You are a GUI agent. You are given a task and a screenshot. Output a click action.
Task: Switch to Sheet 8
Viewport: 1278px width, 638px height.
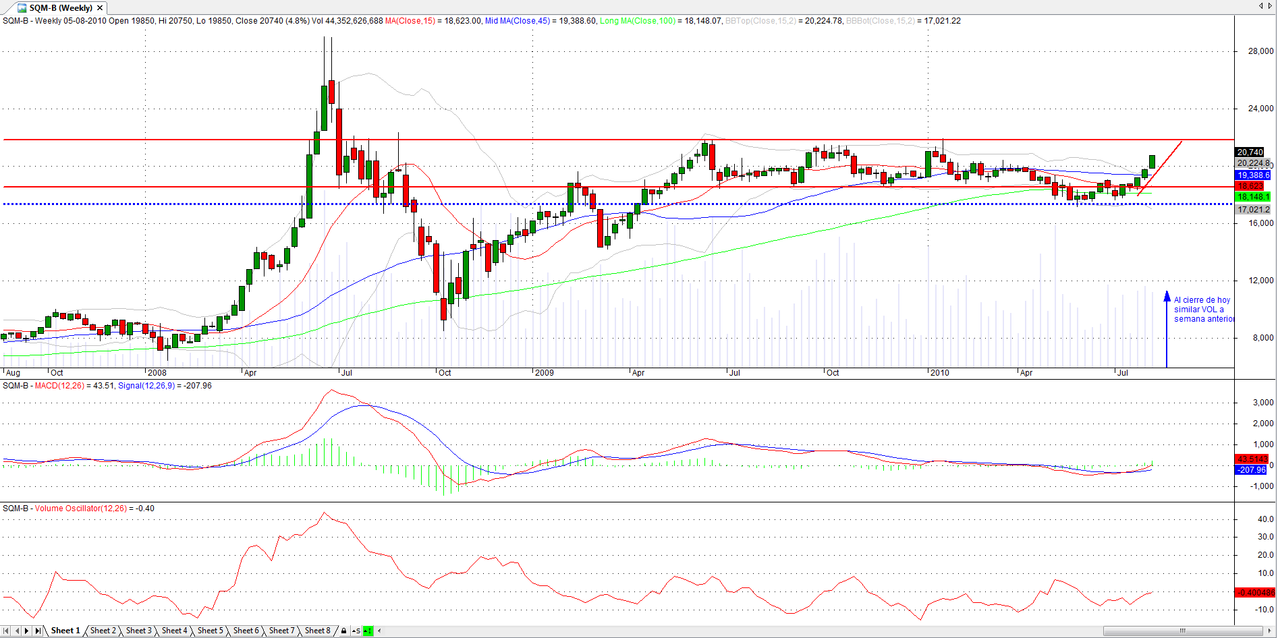317,631
